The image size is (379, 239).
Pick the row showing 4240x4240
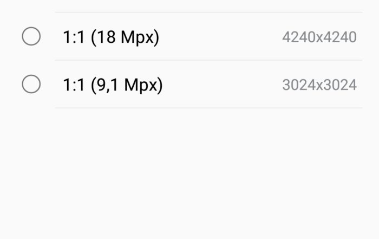click(x=190, y=36)
